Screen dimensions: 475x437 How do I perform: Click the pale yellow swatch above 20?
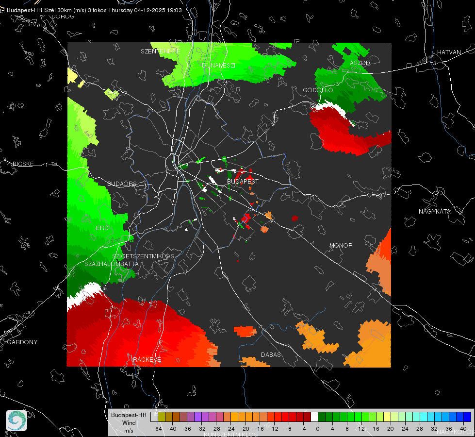point(387,417)
